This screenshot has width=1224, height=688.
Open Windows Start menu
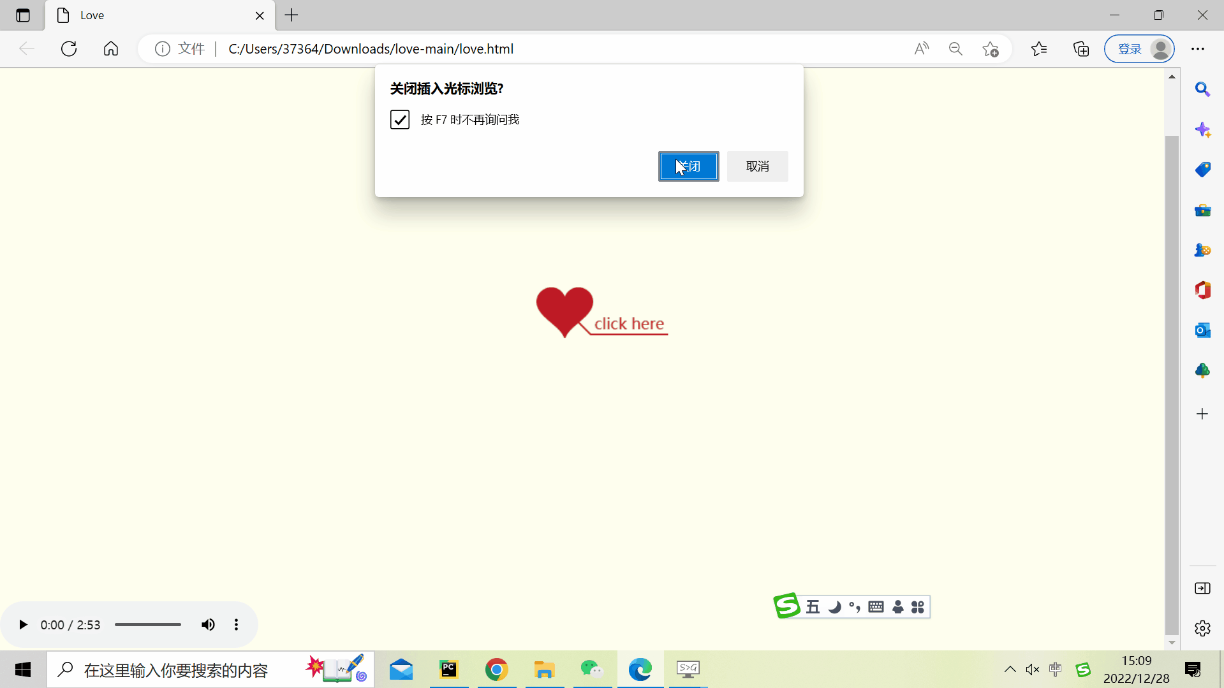(x=23, y=670)
